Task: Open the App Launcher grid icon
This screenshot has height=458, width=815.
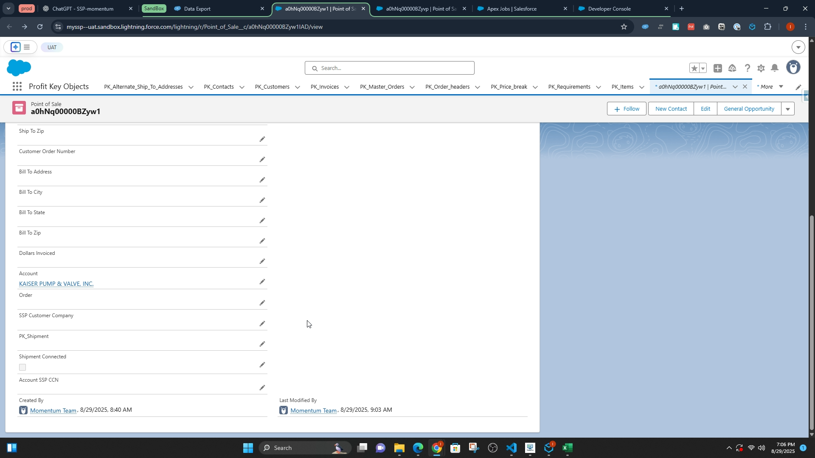Action: point(17,87)
